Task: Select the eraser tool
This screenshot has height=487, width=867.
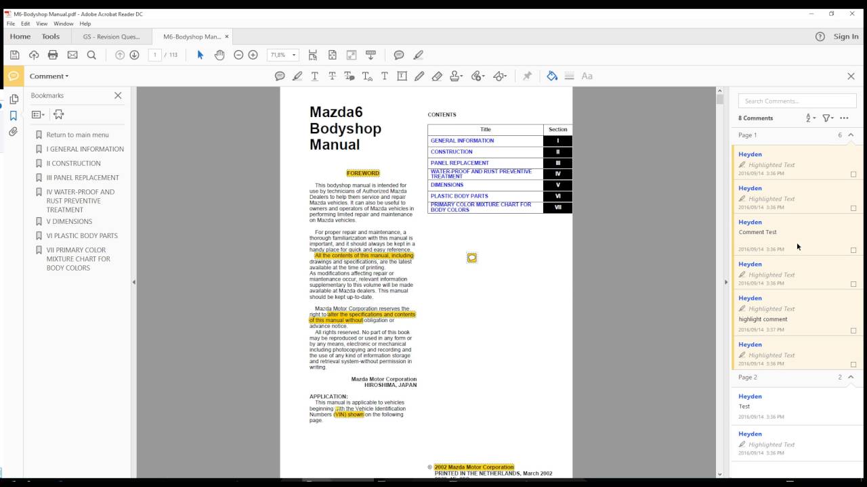Action: click(x=437, y=76)
